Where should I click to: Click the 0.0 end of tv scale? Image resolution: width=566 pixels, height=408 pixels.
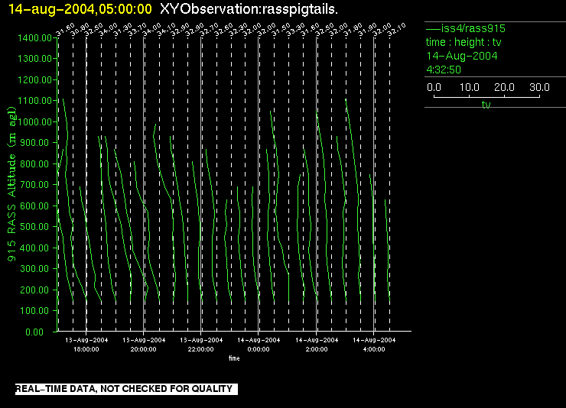434,88
